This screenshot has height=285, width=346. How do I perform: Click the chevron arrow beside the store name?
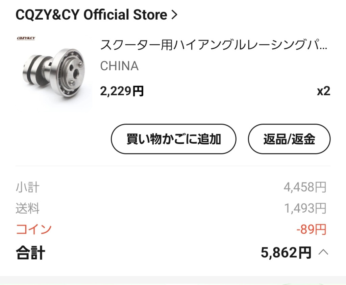pyautogui.click(x=175, y=15)
